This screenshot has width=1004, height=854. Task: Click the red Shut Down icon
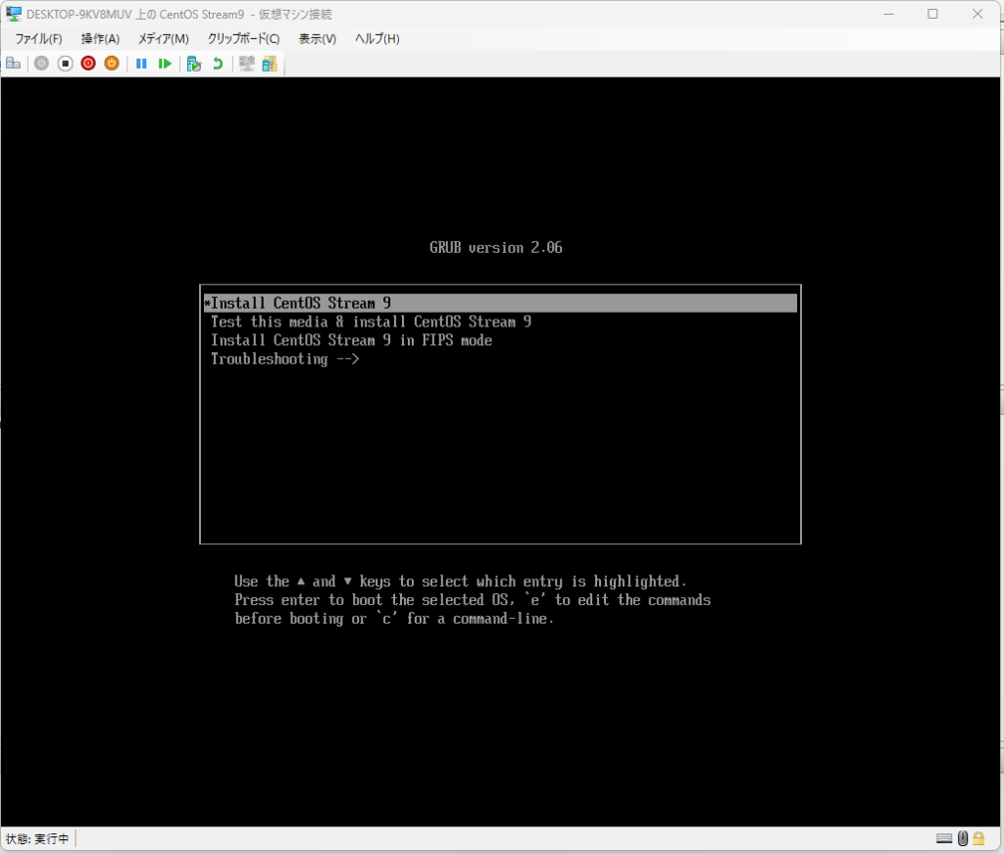point(88,63)
